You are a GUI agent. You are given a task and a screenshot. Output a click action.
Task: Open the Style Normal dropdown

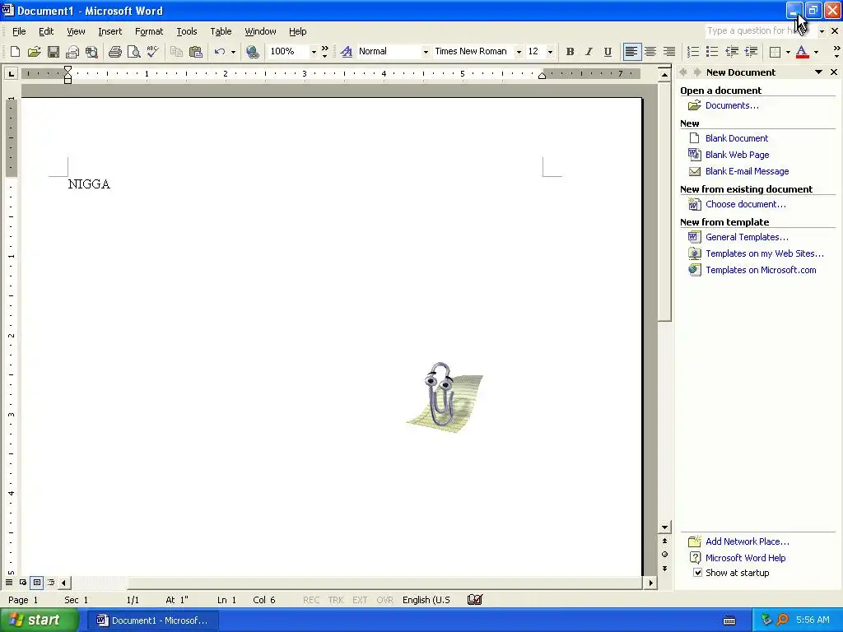pos(426,52)
